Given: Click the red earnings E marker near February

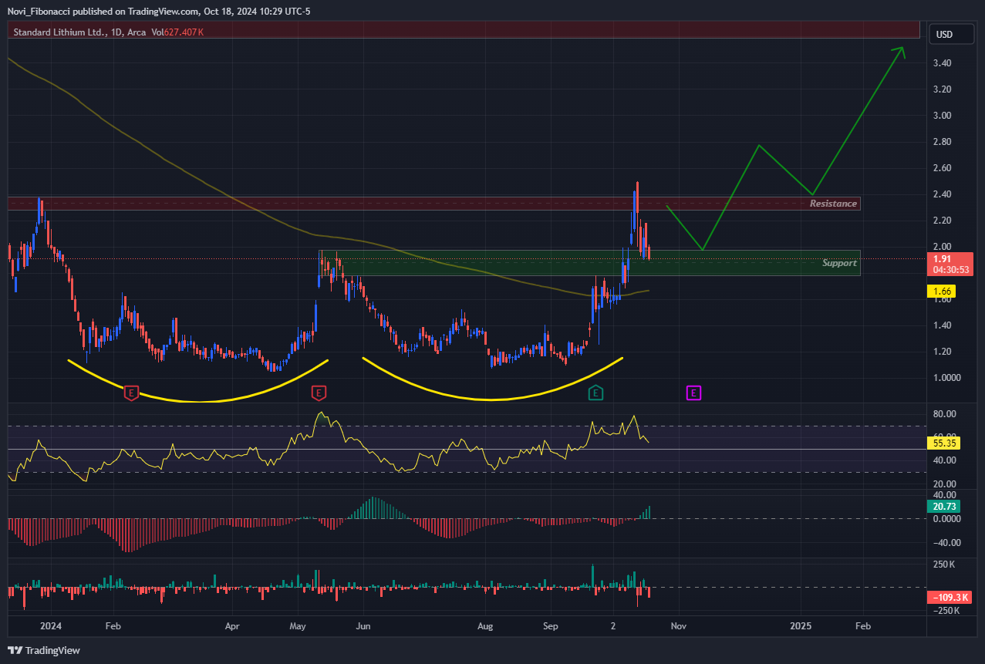Looking at the screenshot, I should (131, 393).
